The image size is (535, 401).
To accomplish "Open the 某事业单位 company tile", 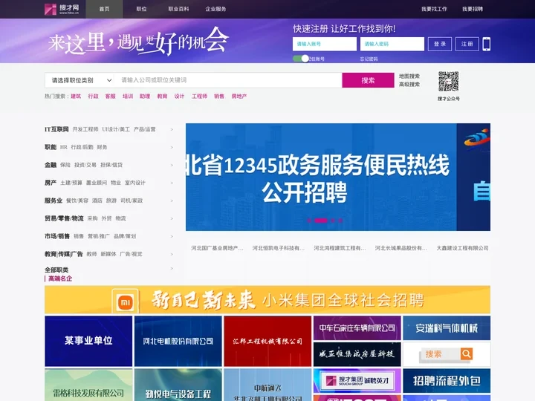I will [88, 341].
